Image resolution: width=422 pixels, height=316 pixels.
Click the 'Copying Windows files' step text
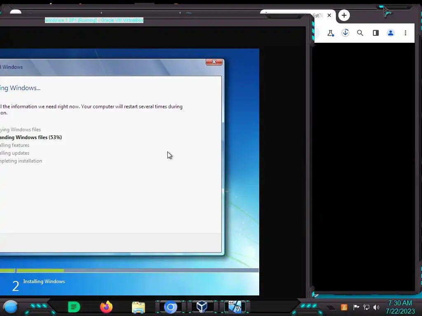20,130
